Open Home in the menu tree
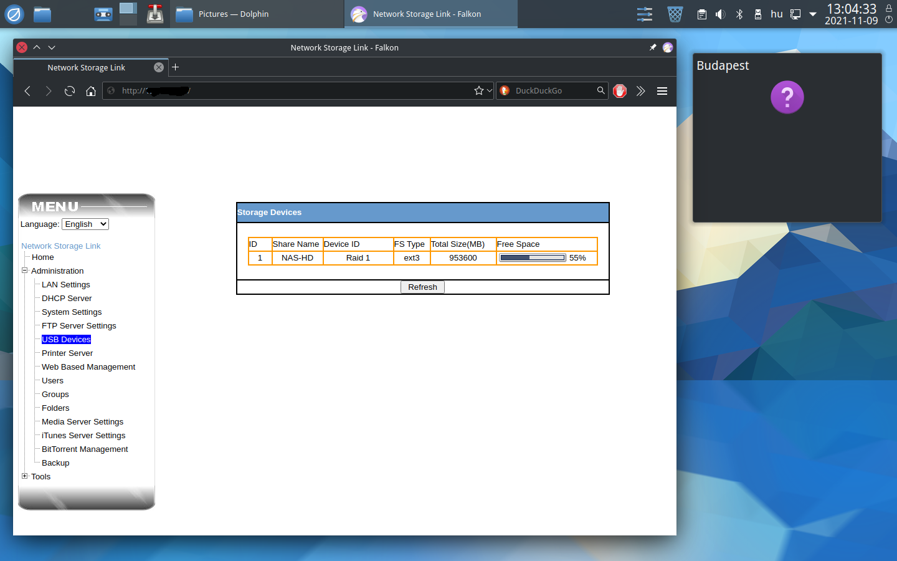This screenshot has width=897, height=561. coord(43,257)
